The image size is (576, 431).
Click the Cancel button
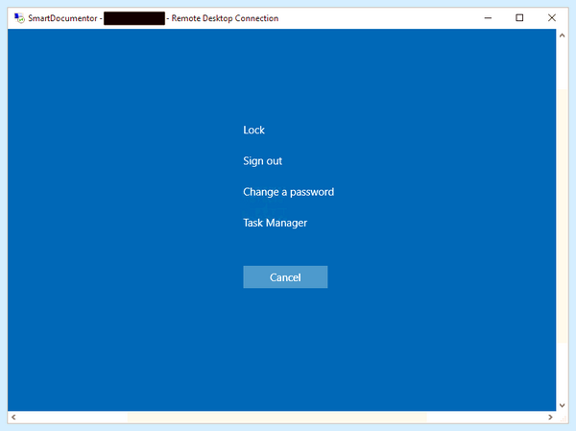click(x=285, y=277)
